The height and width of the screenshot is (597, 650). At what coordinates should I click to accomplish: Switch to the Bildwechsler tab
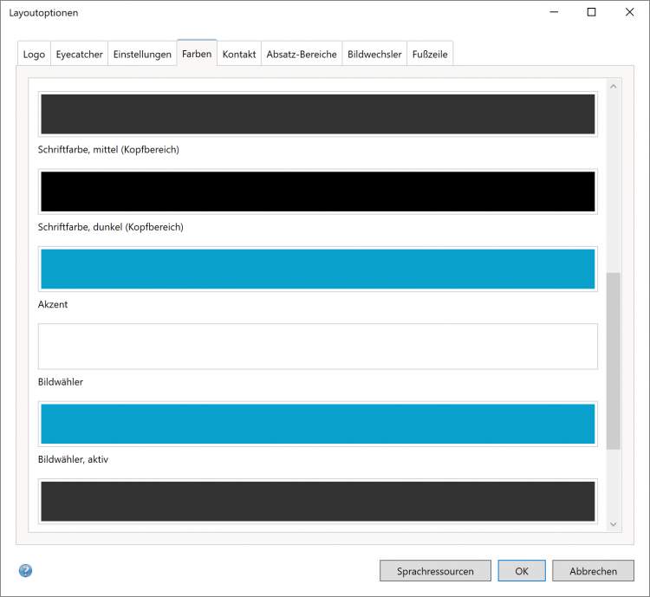374,54
